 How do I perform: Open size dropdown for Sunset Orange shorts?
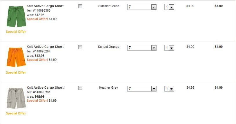tap(142, 48)
